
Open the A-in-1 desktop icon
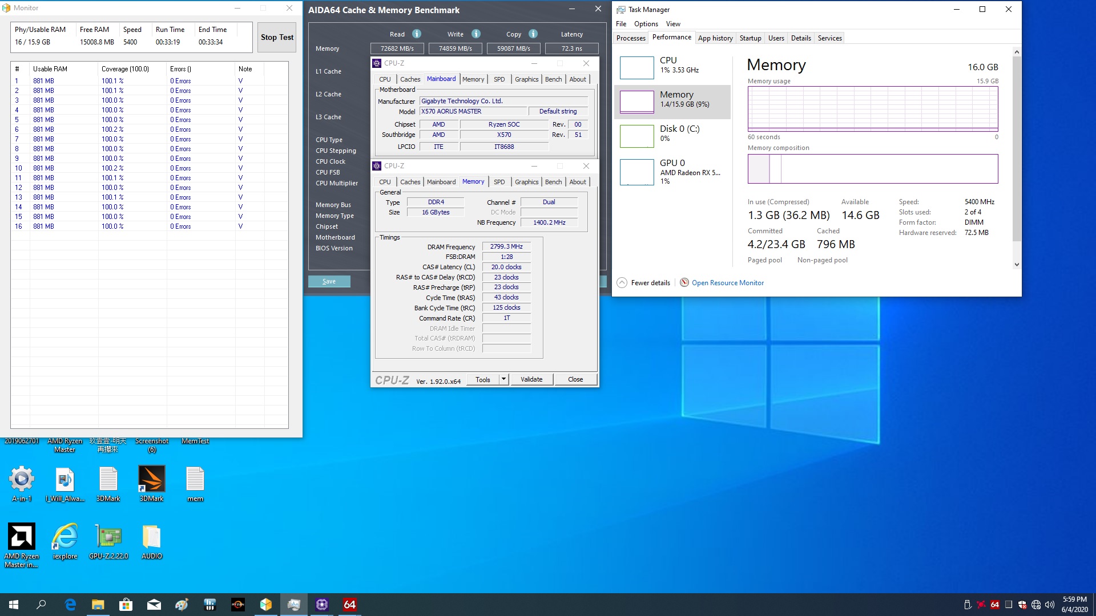tap(22, 484)
